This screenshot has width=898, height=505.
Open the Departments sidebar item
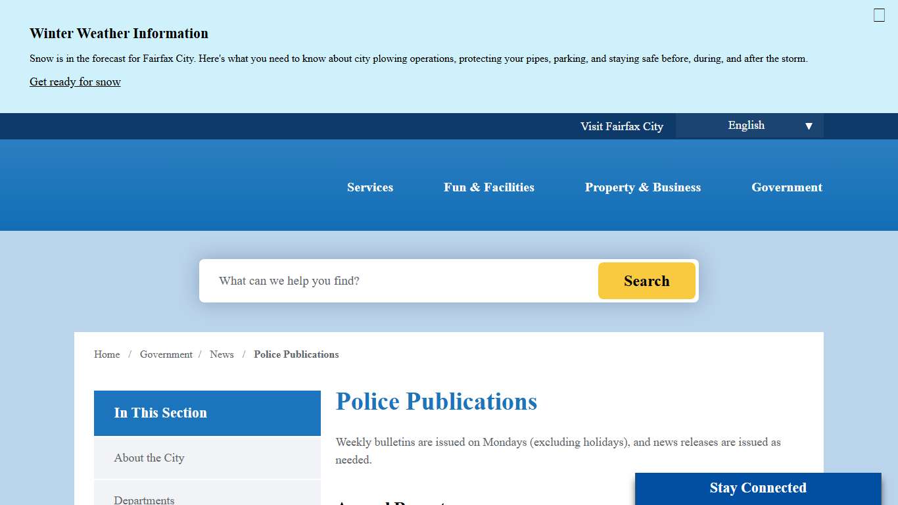click(x=145, y=498)
